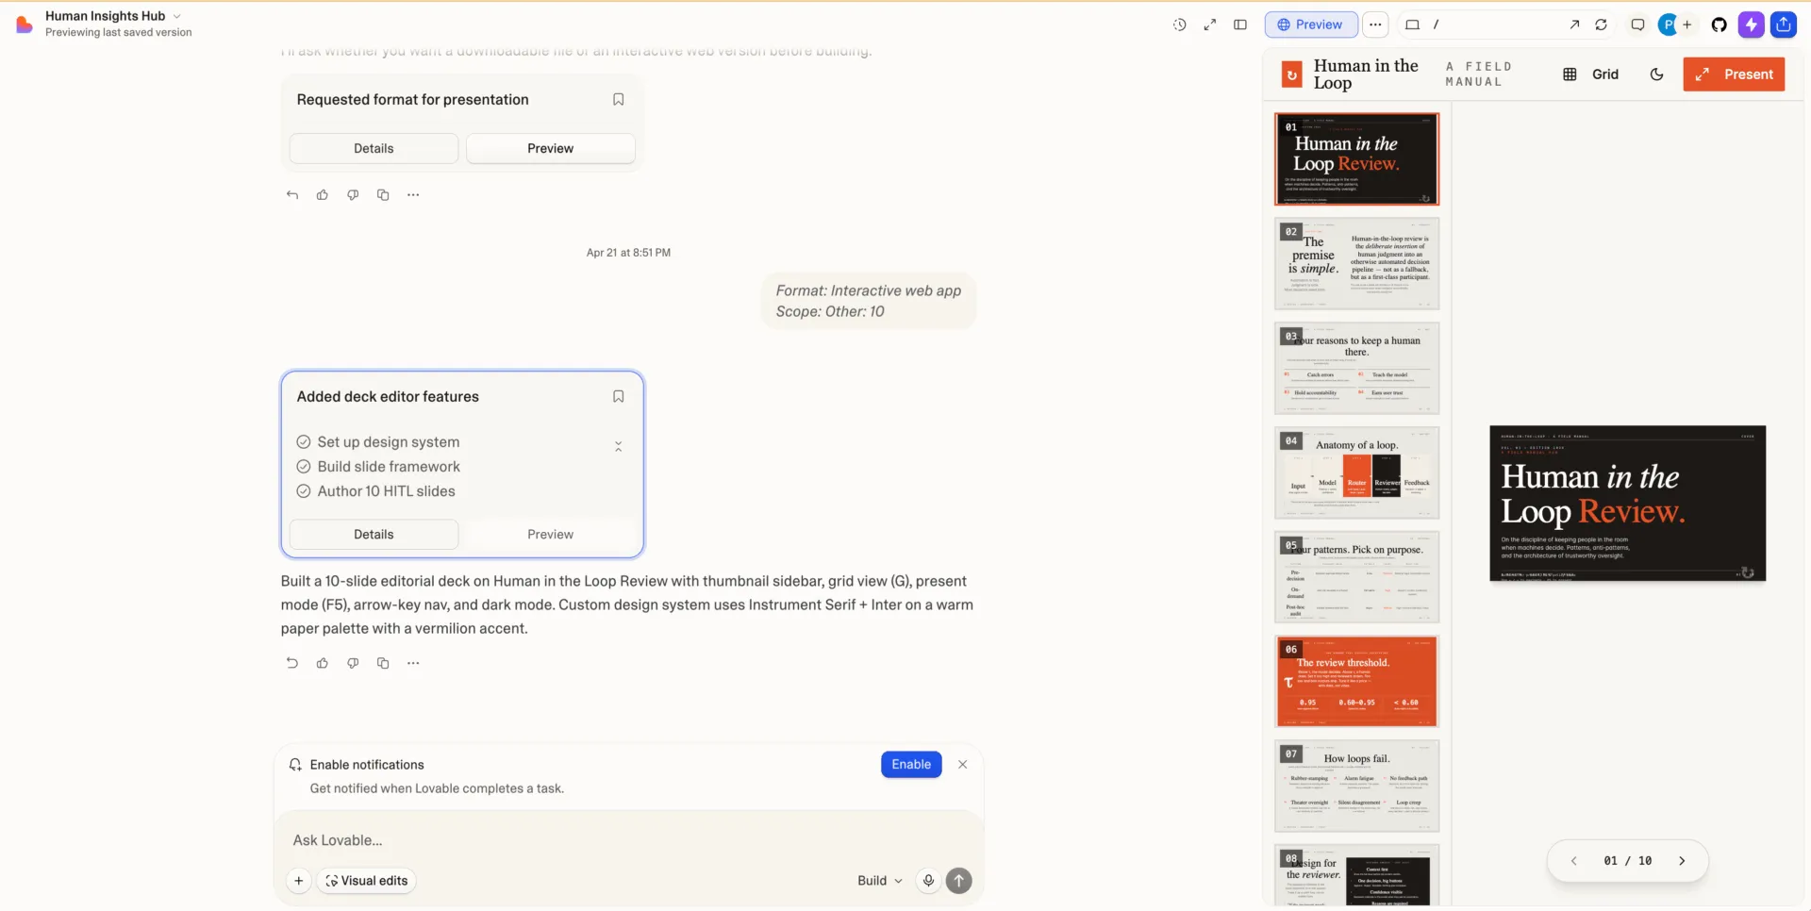Click the purple lightning bolt upgrade button
The width and height of the screenshot is (1811, 911).
click(1752, 25)
